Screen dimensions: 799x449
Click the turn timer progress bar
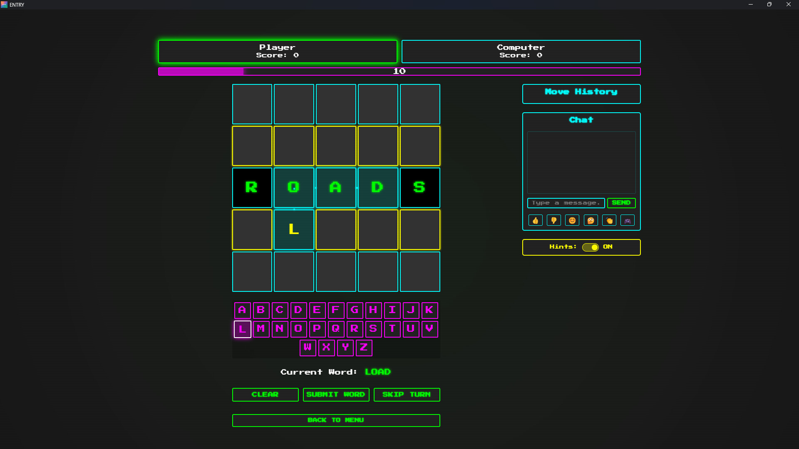(399, 72)
